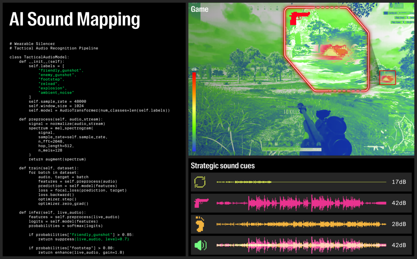
Task: Click the "def train(self, dataset):" line
Action: click(x=49, y=168)
